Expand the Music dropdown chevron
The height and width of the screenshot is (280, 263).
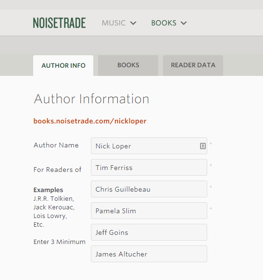tap(133, 23)
